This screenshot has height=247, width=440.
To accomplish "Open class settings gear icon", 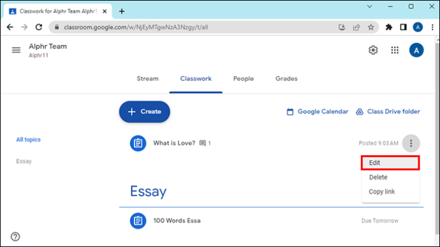I will 373,50.
